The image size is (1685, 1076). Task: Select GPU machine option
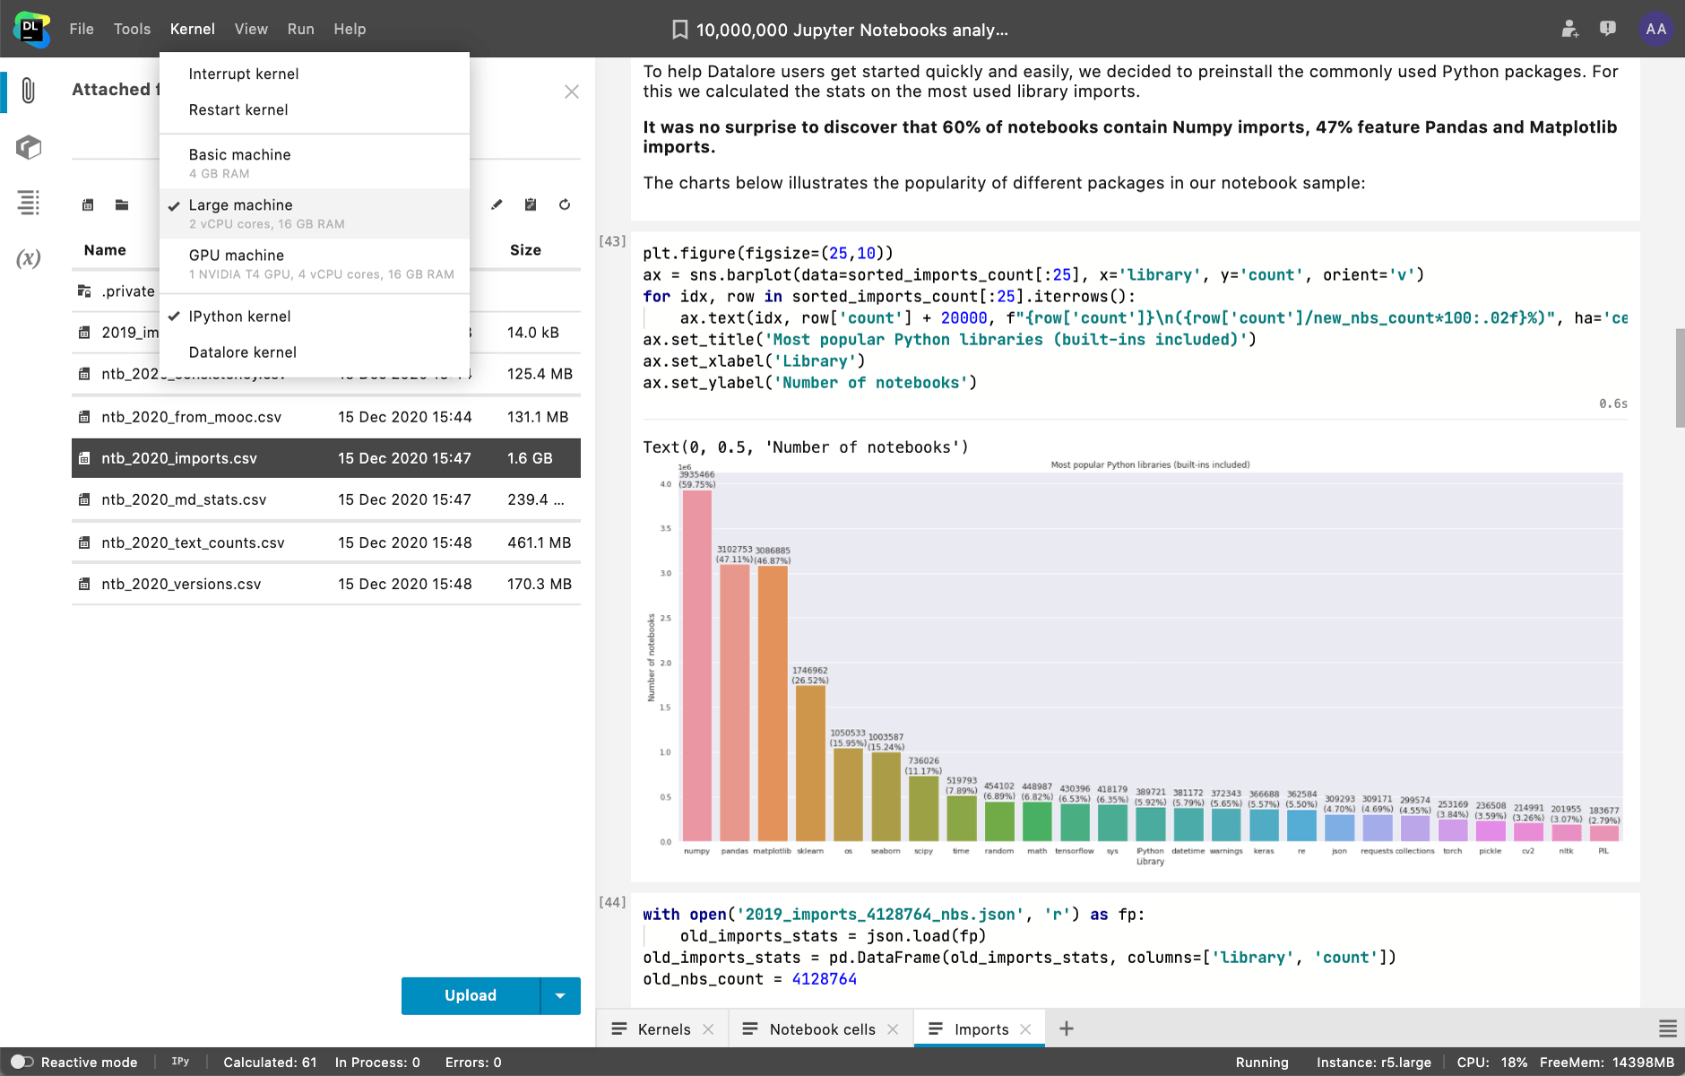point(315,264)
